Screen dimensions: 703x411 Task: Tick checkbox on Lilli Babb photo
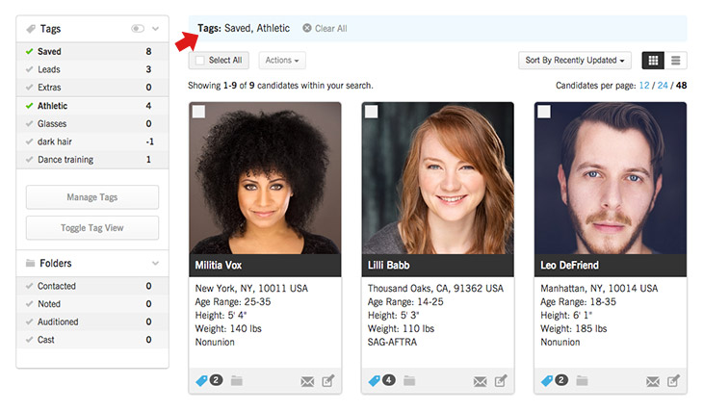point(371,112)
